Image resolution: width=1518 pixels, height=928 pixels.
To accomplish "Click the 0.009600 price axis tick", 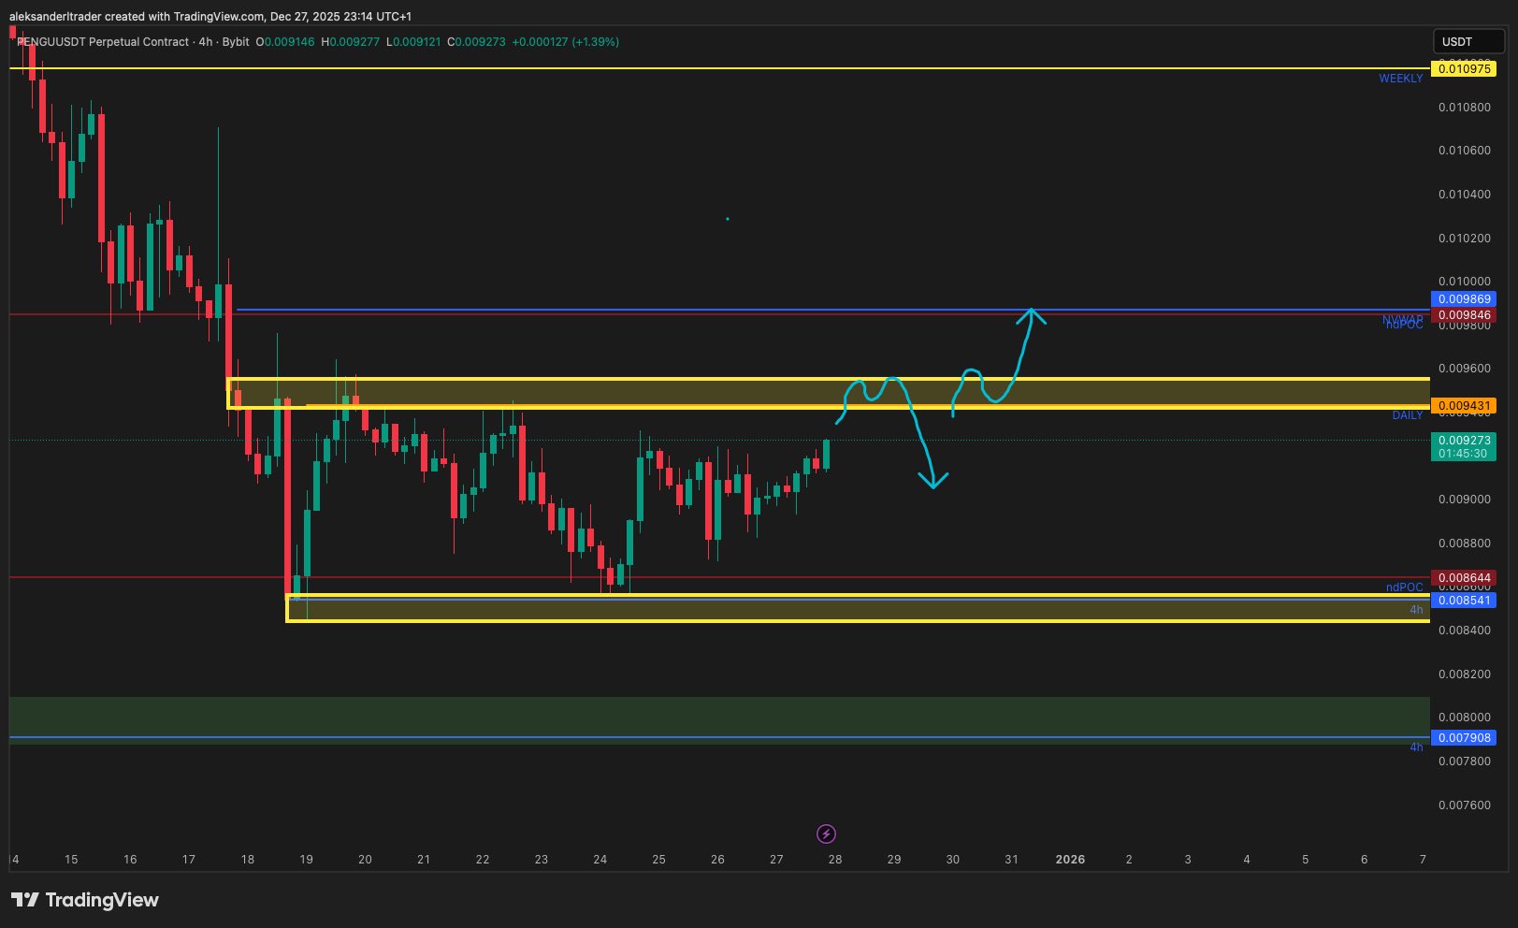I will 1465,369.
